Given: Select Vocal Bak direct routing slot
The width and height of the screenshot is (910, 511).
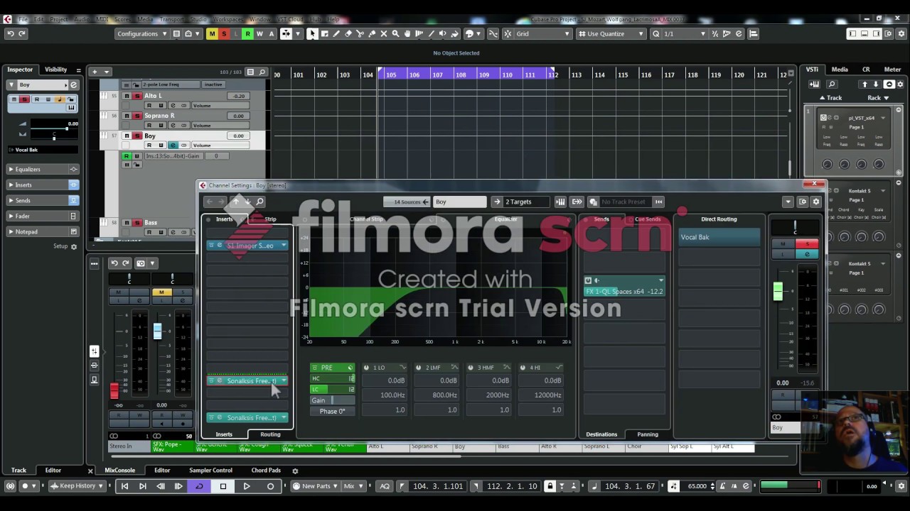Looking at the screenshot, I should [719, 237].
